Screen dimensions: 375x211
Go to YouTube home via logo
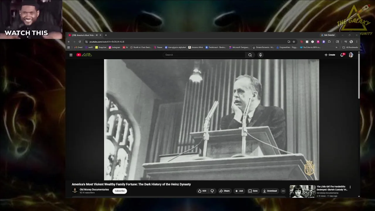pyautogui.click(x=84, y=55)
